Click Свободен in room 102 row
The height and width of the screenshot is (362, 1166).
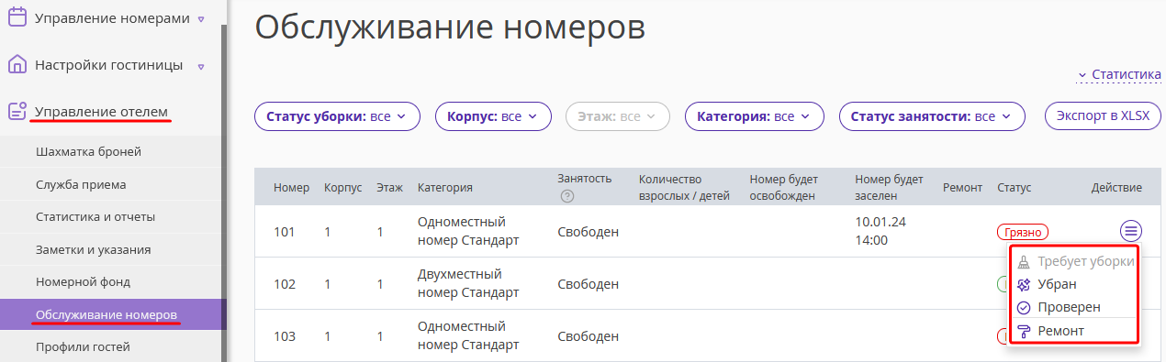tap(588, 284)
